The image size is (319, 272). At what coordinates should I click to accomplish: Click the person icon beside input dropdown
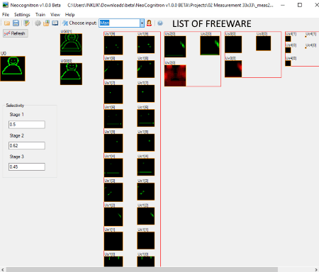pyautogui.click(x=149, y=23)
